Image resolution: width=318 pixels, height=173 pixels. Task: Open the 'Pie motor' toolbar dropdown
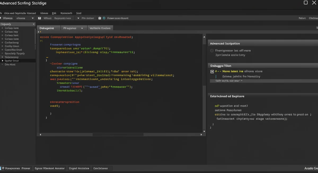[78, 18]
